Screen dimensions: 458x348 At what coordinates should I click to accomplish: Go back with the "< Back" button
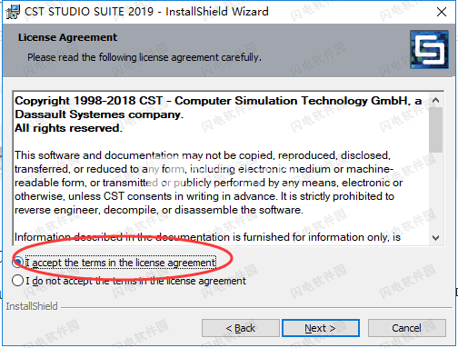point(241,328)
